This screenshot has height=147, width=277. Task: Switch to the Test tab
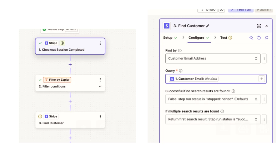(x=226, y=38)
